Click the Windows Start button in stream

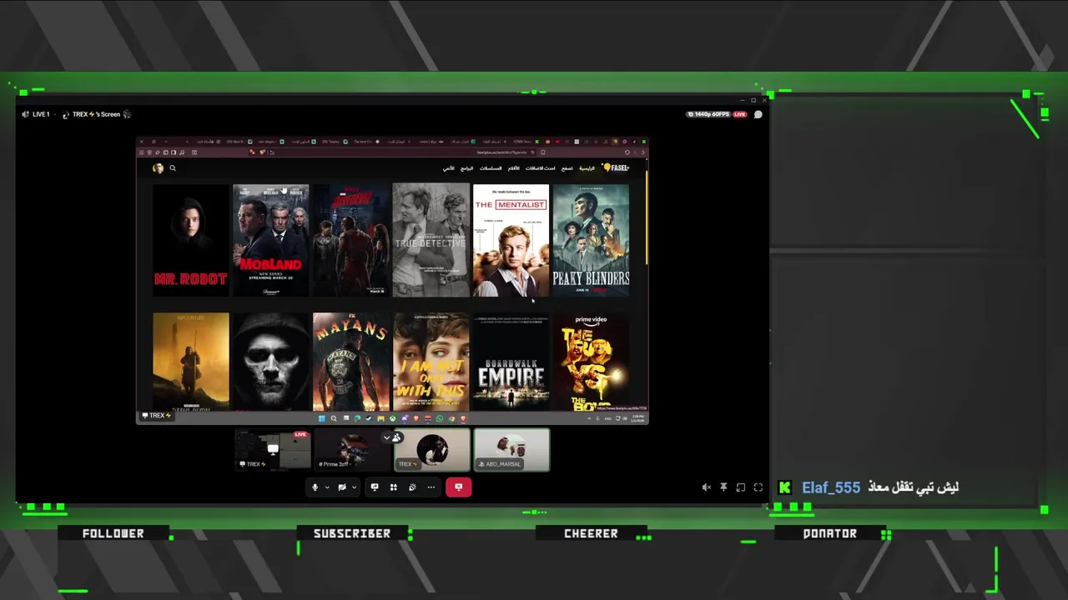point(322,418)
